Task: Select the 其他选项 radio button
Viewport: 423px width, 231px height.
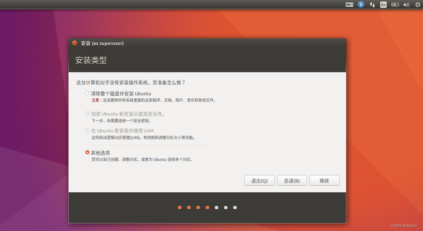Action: coord(88,152)
